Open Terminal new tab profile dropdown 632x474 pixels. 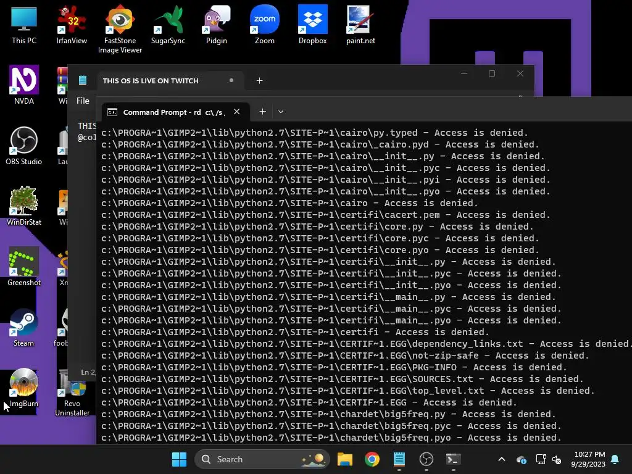281,112
